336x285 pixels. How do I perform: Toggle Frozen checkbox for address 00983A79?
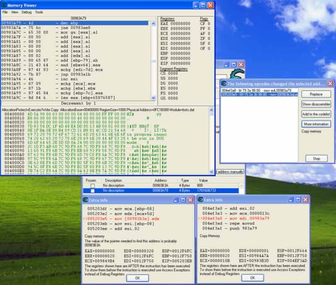pyautogui.click(x=92, y=191)
